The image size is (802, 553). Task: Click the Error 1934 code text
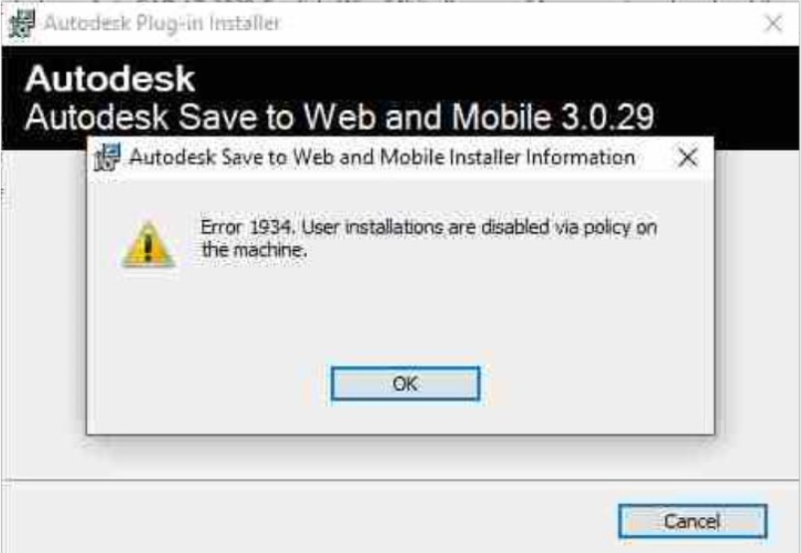pos(247,227)
